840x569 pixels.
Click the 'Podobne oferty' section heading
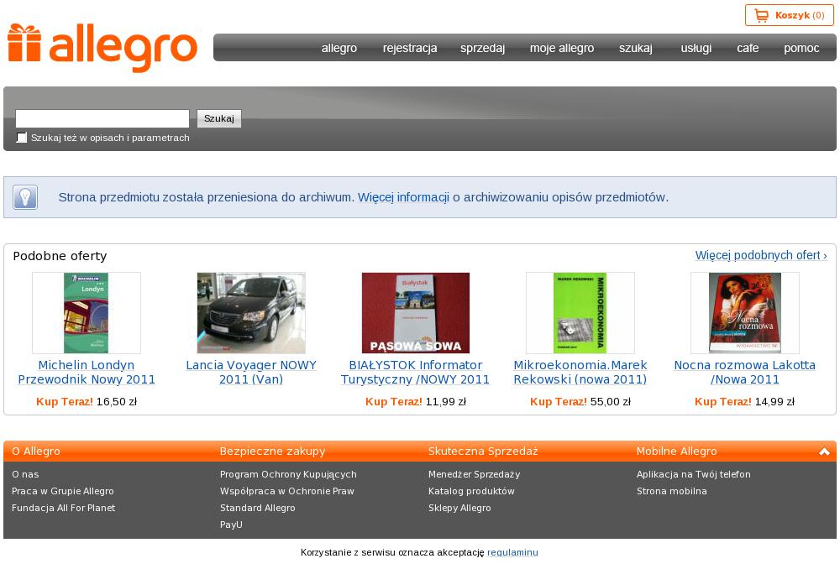click(x=60, y=256)
